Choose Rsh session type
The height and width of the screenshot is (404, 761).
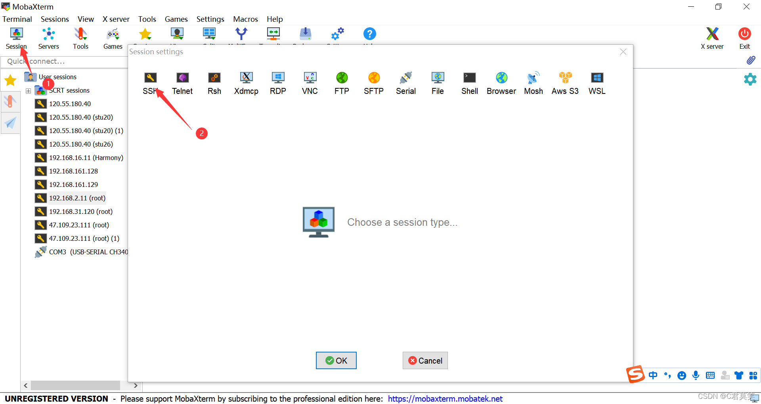[214, 83]
